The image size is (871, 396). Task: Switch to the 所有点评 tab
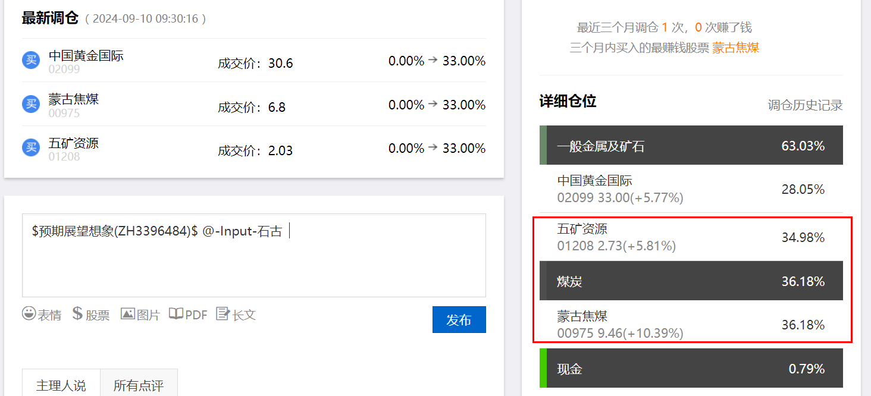point(138,385)
